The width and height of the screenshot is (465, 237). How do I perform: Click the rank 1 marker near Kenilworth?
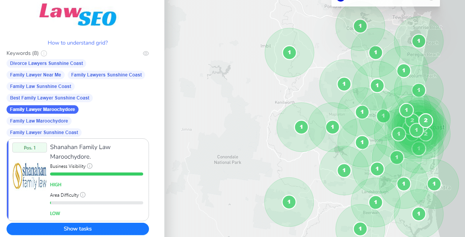[x=301, y=127]
